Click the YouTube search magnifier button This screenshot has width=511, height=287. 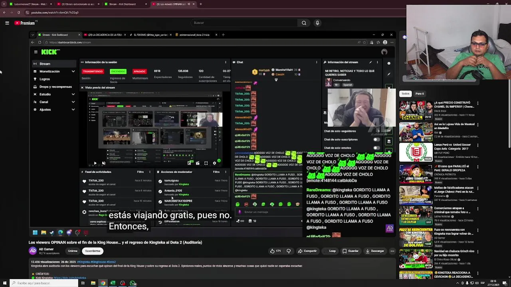pyautogui.click(x=304, y=23)
